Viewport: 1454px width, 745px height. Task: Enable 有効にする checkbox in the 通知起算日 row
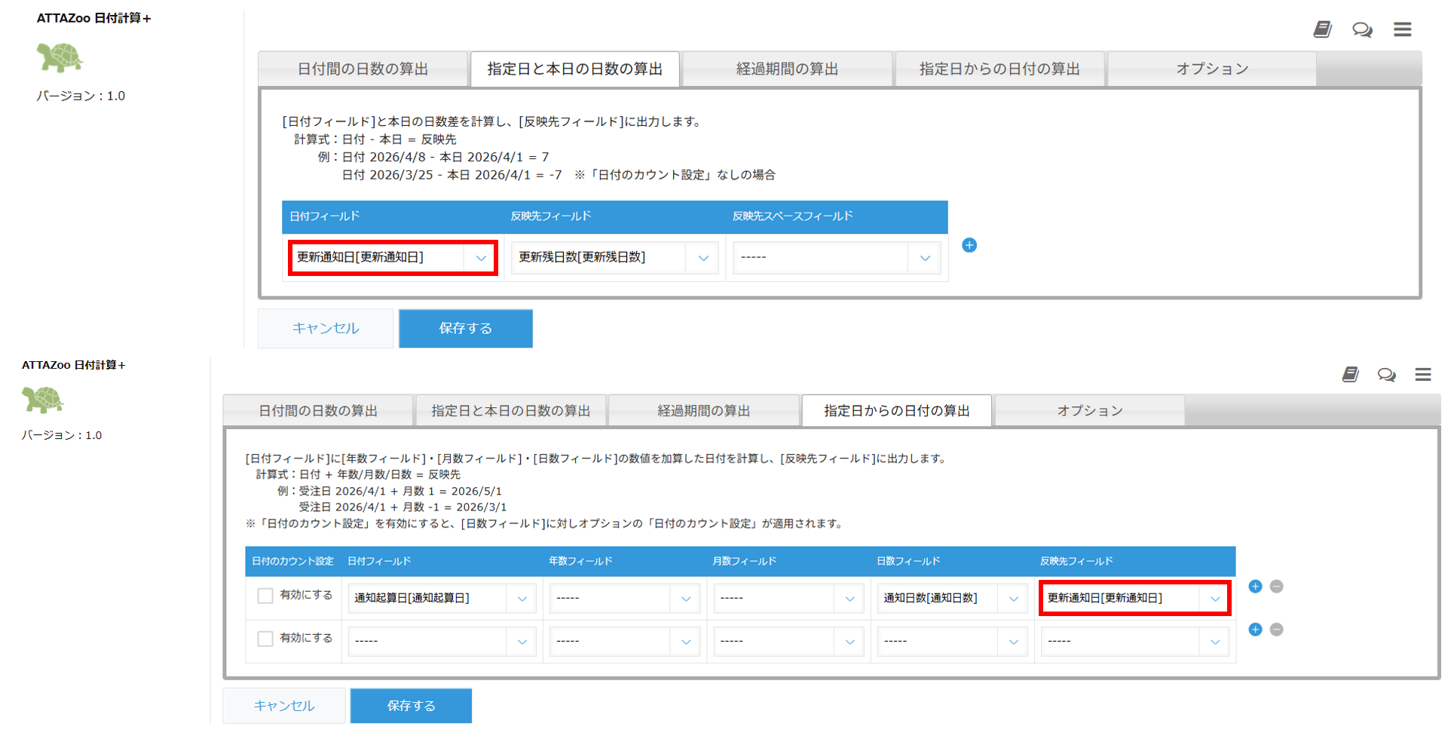click(x=265, y=596)
